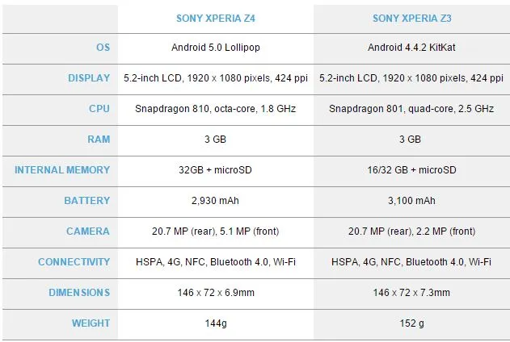Click the WEIGHT row label
Screen dimensions: 510x342
coord(91,323)
